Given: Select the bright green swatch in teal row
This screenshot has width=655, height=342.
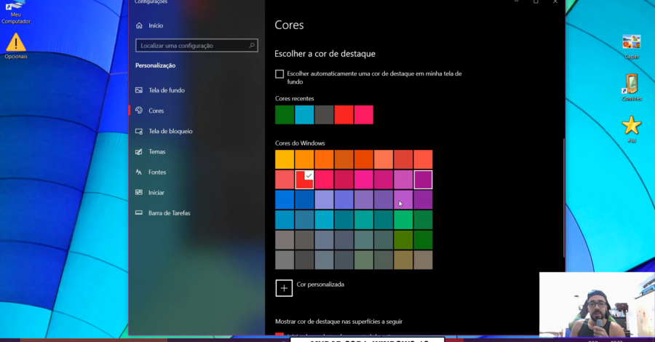Looking at the screenshot, I should (403, 220).
